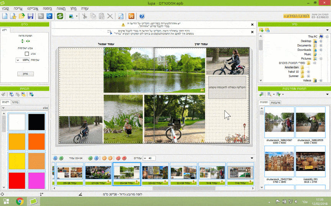Expand the Summer folder node
The width and height of the screenshot is (331, 206).
pos(308,76)
